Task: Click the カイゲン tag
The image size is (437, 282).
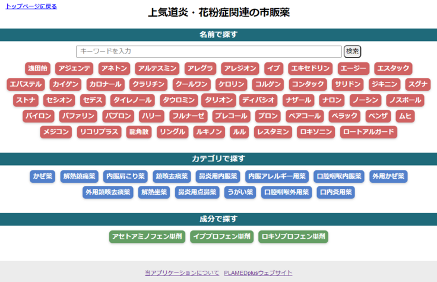Action: point(65,84)
